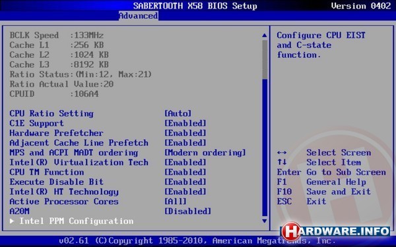Click the Hardware.info watermark logo
The image size is (396, 247).
click(x=336, y=231)
